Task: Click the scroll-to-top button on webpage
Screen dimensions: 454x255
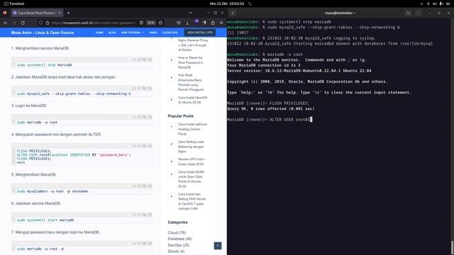Action: tap(218, 246)
